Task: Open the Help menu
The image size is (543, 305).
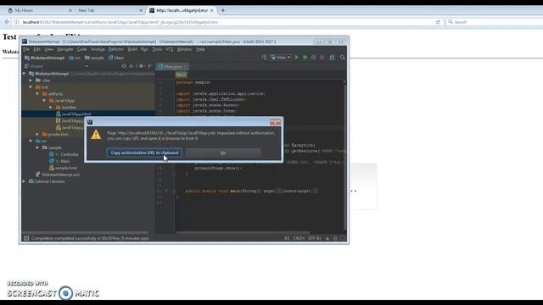Action: click(200, 49)
